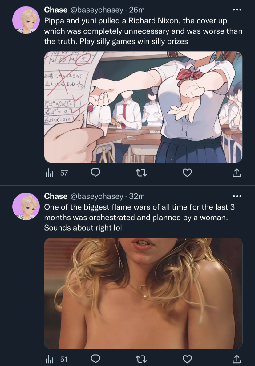Open reply on the Richard Nixon tweet
The height and width of the screenshot is (366, 255).
pos(95,173)
